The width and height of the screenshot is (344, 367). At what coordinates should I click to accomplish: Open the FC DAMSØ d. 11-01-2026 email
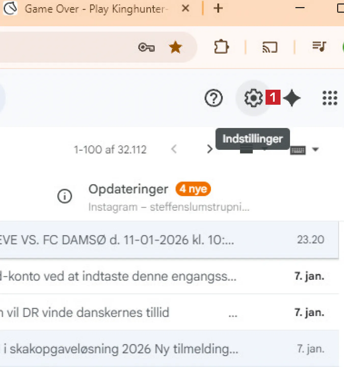[169, 240]
